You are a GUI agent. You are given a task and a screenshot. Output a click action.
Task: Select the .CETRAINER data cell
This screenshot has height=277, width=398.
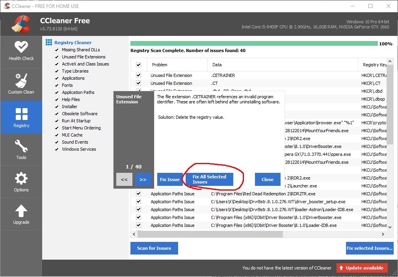tap(223, 75)
